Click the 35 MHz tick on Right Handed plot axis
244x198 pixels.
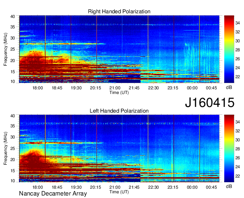tap(13, 27)
